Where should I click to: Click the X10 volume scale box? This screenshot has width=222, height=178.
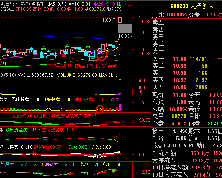point(137,92)
